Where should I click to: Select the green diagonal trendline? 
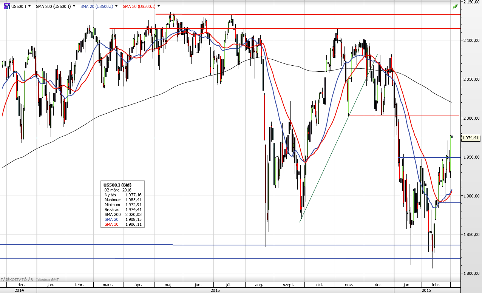click(x=339, y=138)
